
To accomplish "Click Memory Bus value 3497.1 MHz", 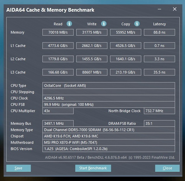I will (x=58, y=123).
